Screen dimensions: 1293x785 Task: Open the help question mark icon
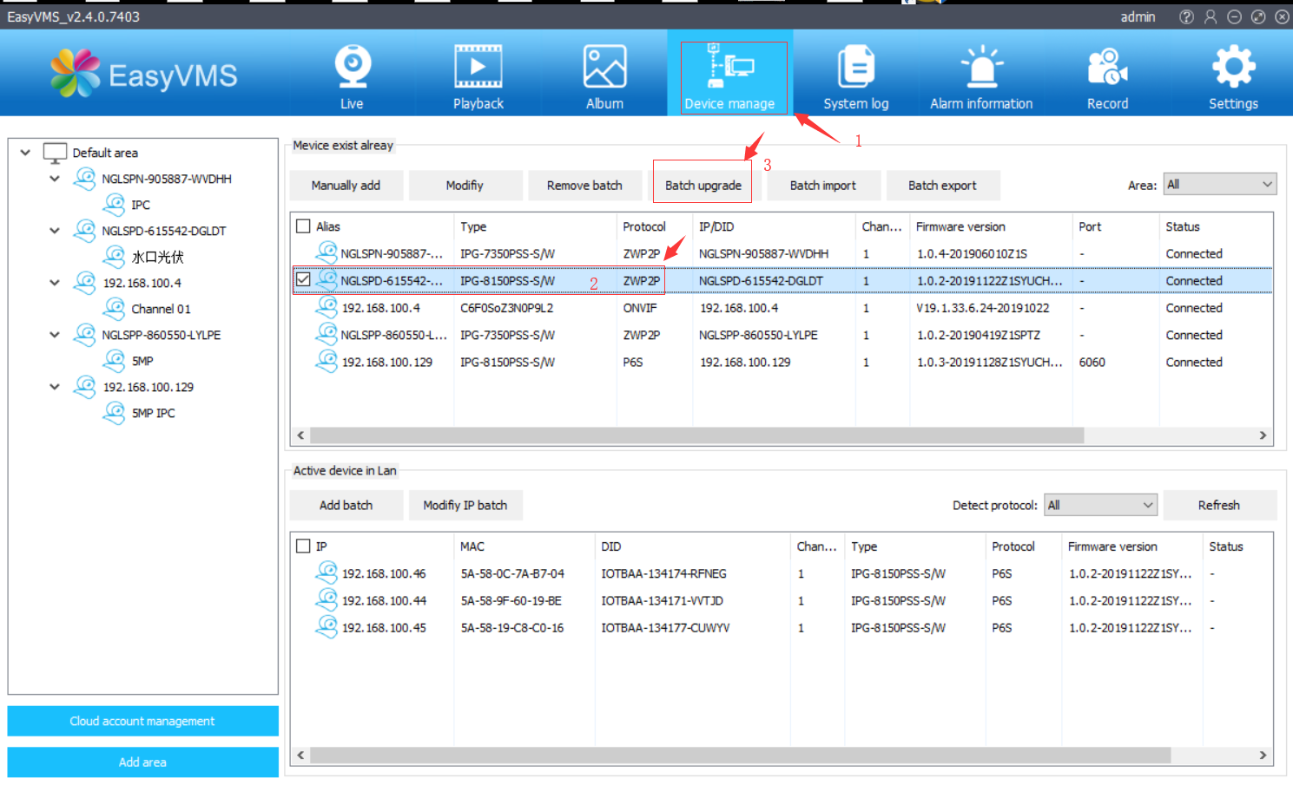[1186, 16]
